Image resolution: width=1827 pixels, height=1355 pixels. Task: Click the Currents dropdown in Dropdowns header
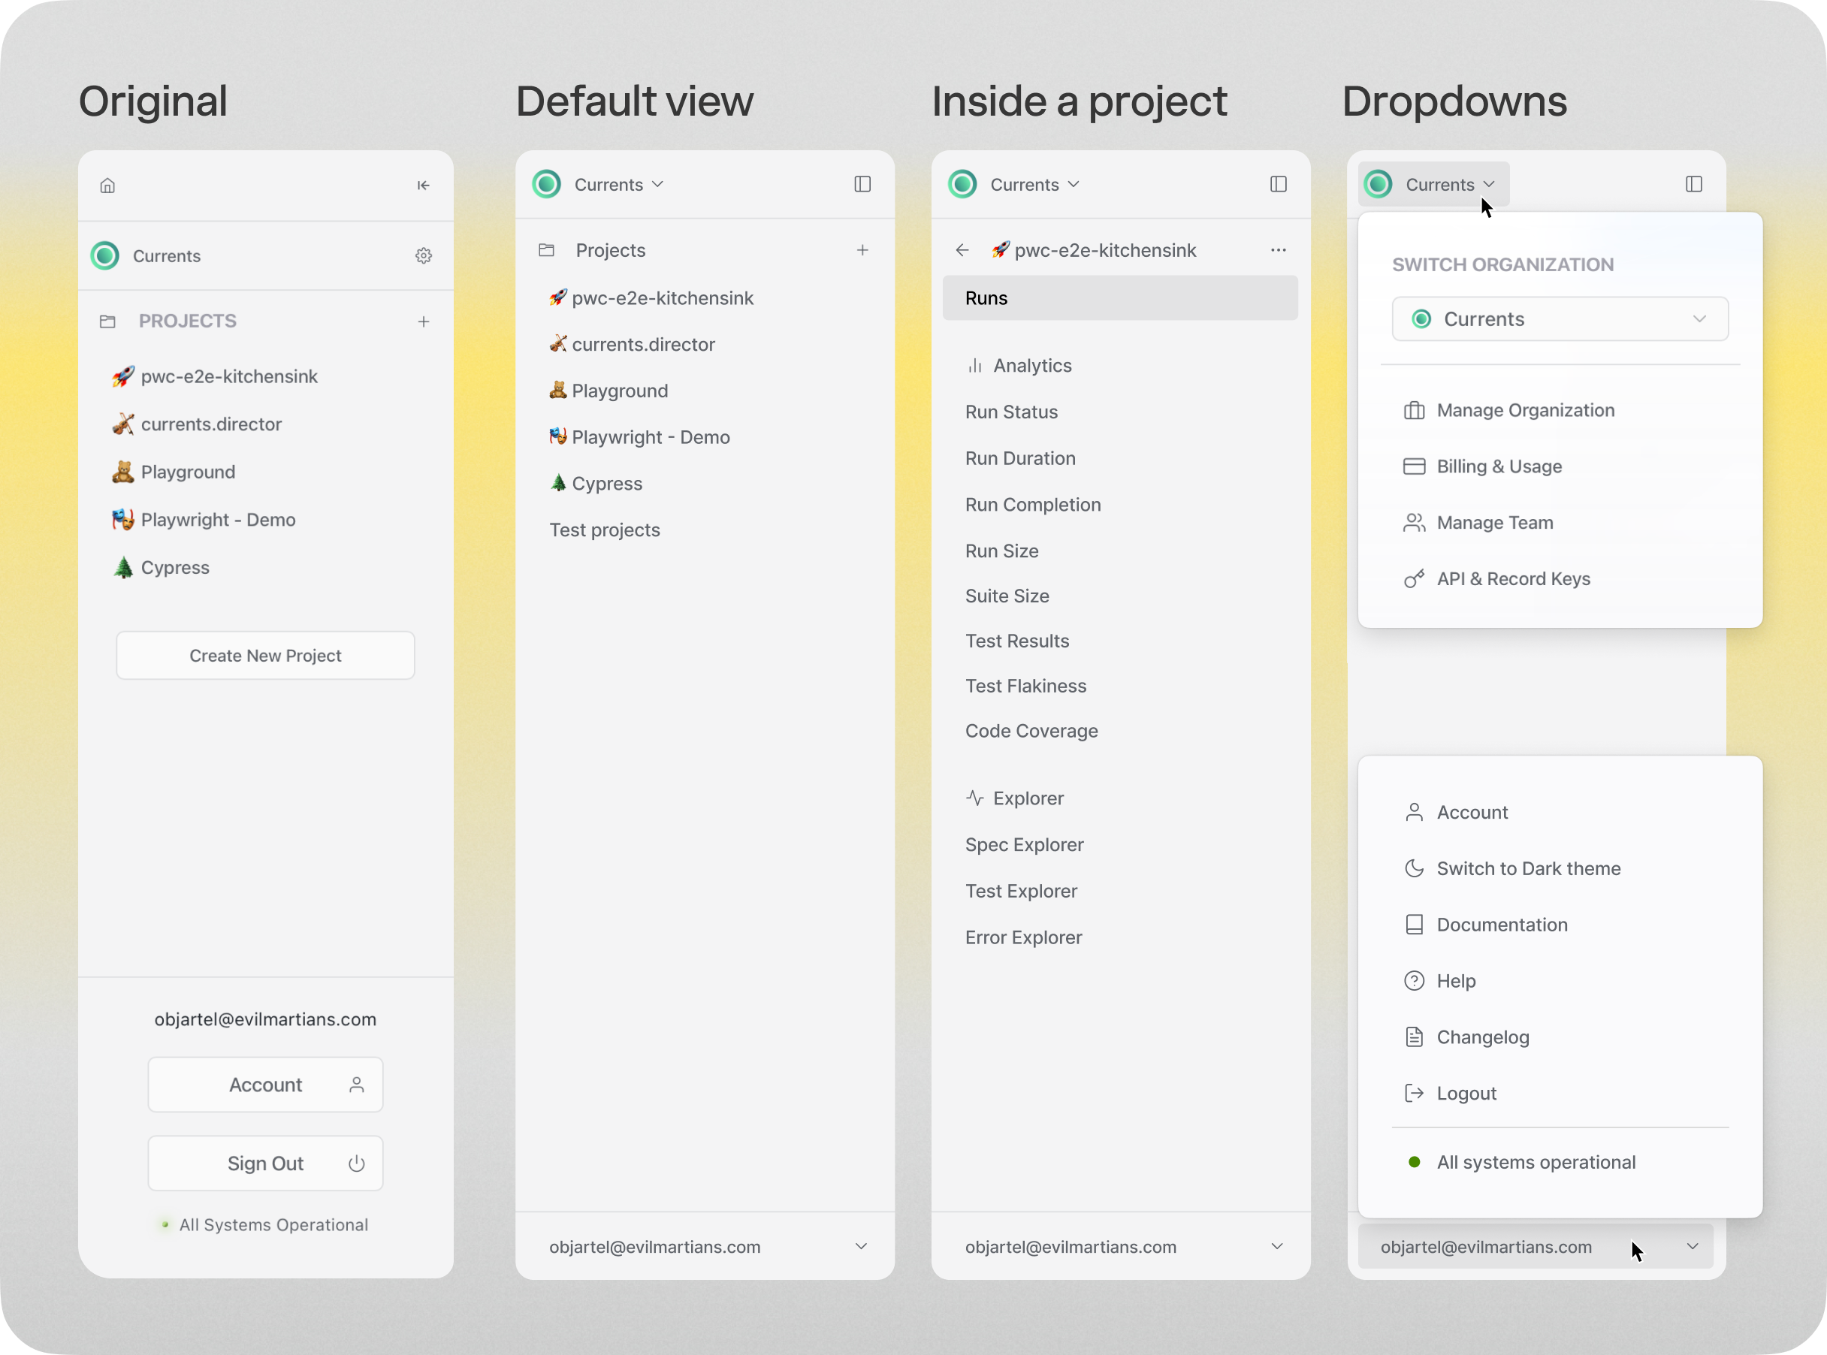tap(1434, 184)
